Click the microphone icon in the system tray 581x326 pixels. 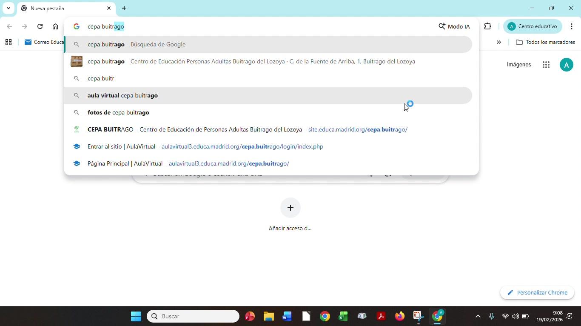492,316
